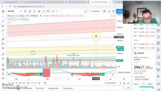Toggle magnet mode
The height and width of the screenshot is (91, 161).
point(3,65)
